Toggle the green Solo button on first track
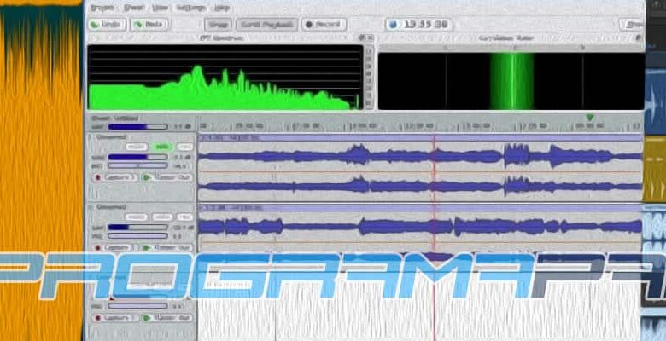 pos(162,147)
